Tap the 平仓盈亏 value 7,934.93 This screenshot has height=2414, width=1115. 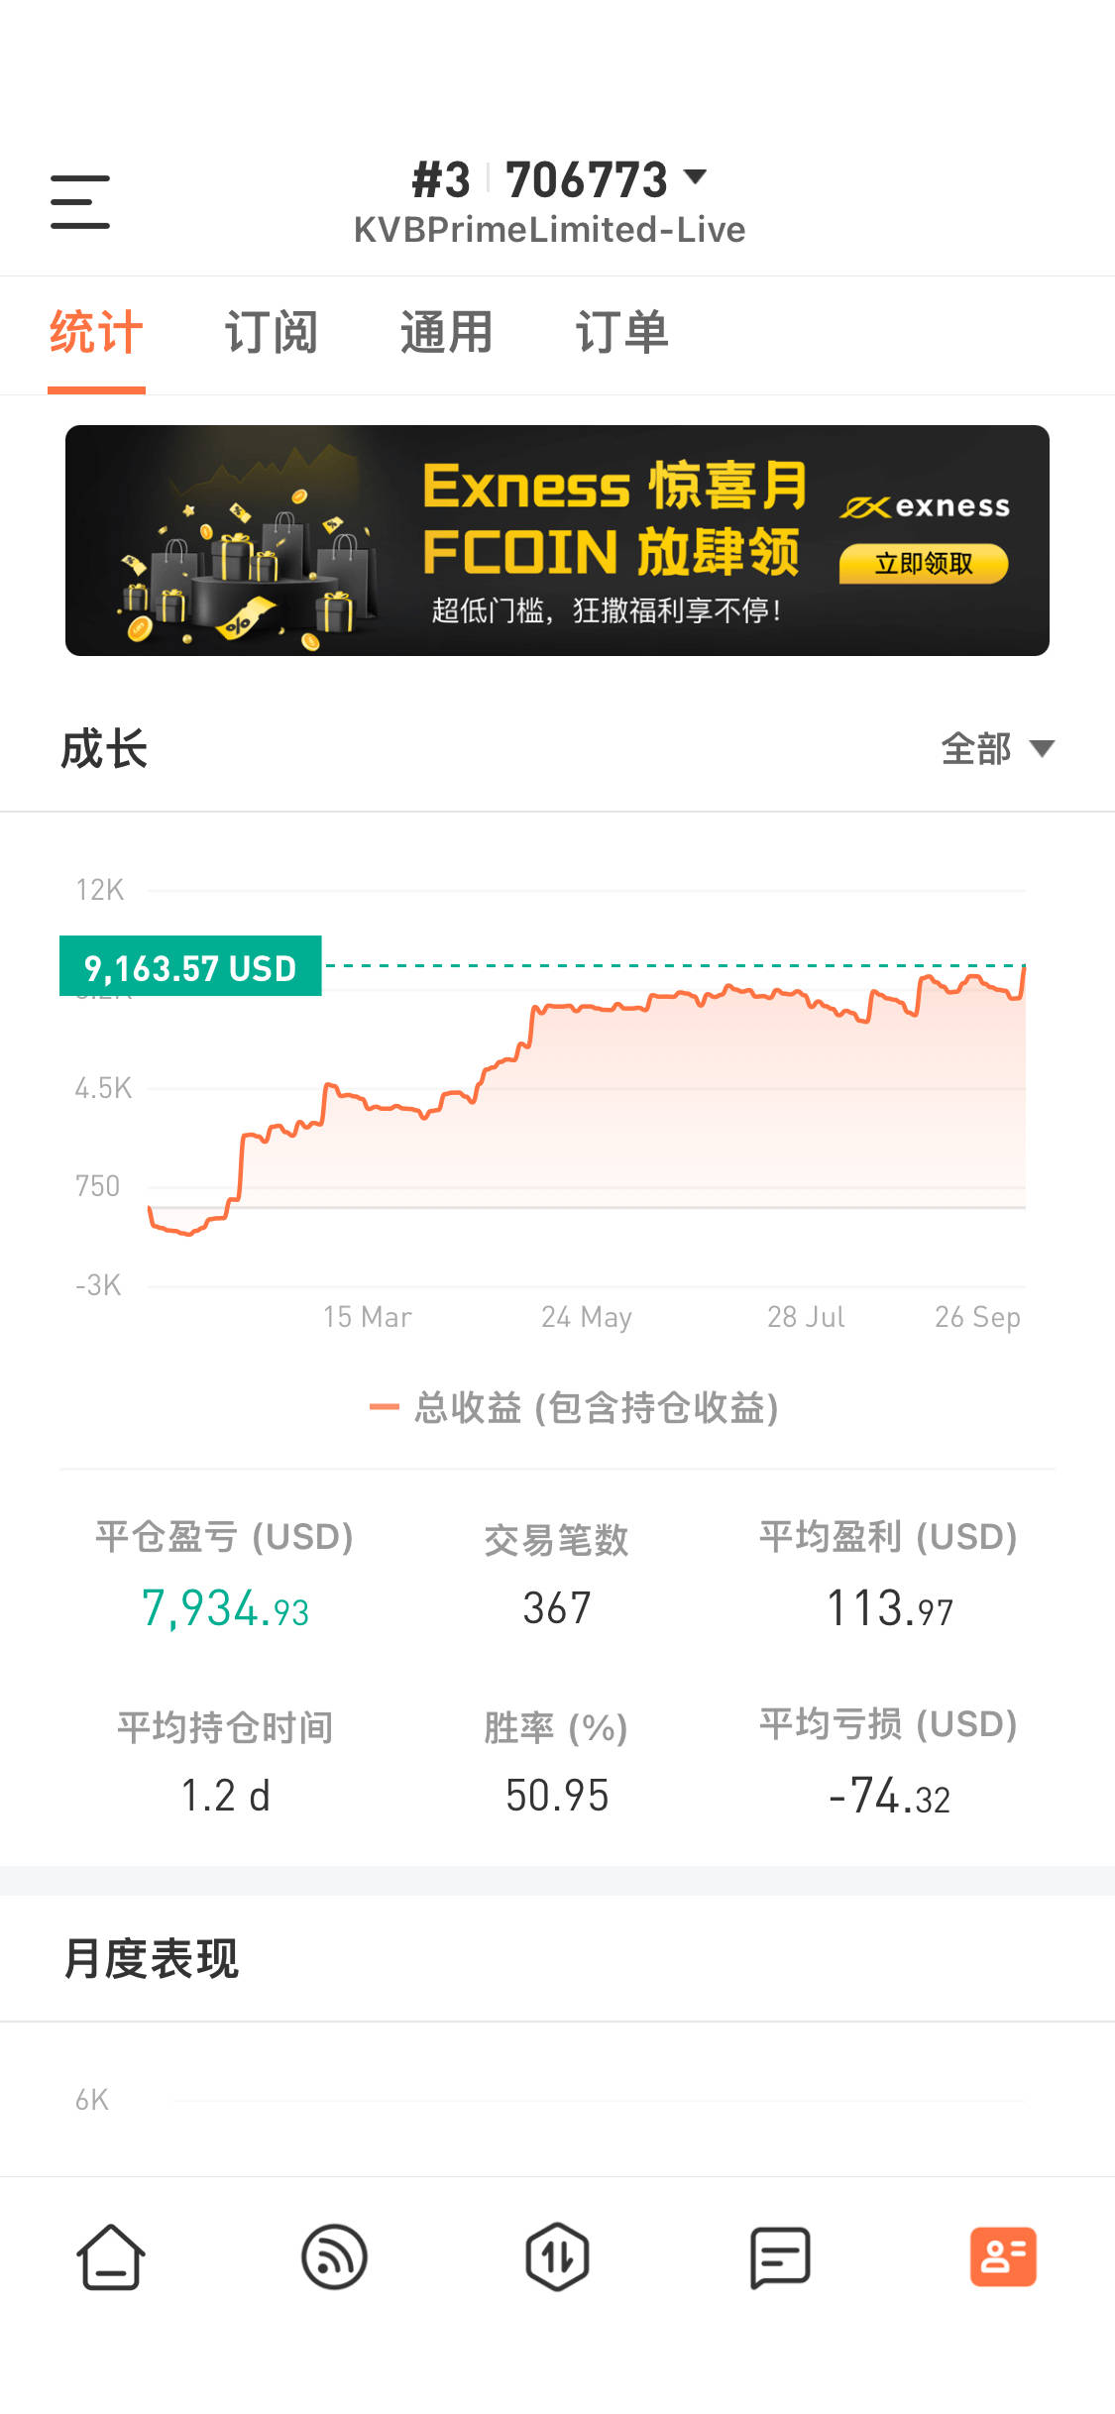point(225,1607)
